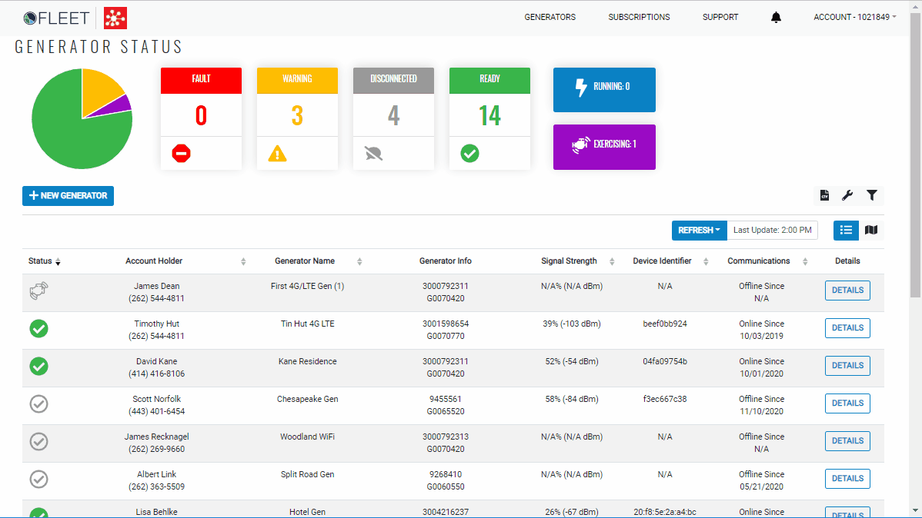Click the green ready checkmark icon
922x518 pixels.
click(x=469, y=154)
